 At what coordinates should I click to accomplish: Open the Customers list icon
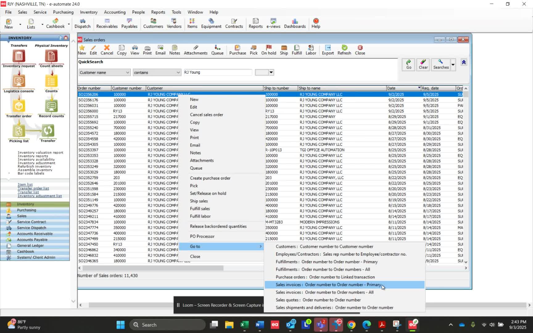pos(153,23)
